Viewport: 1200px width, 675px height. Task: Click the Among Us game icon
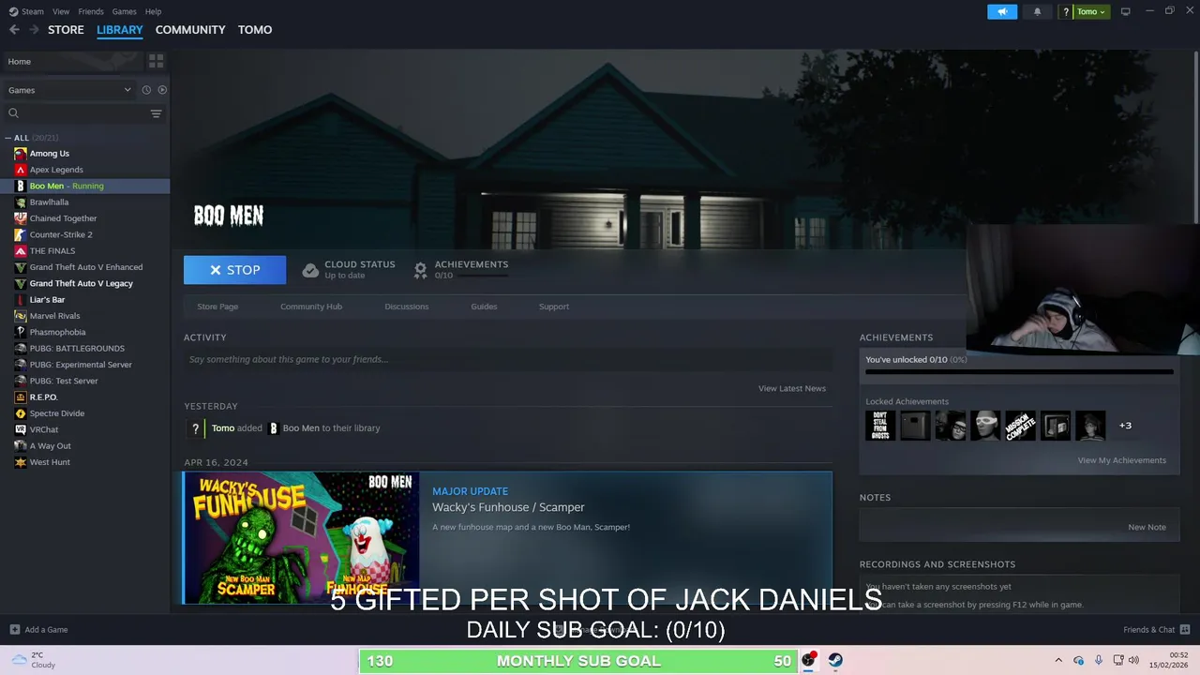coord(21,154)
